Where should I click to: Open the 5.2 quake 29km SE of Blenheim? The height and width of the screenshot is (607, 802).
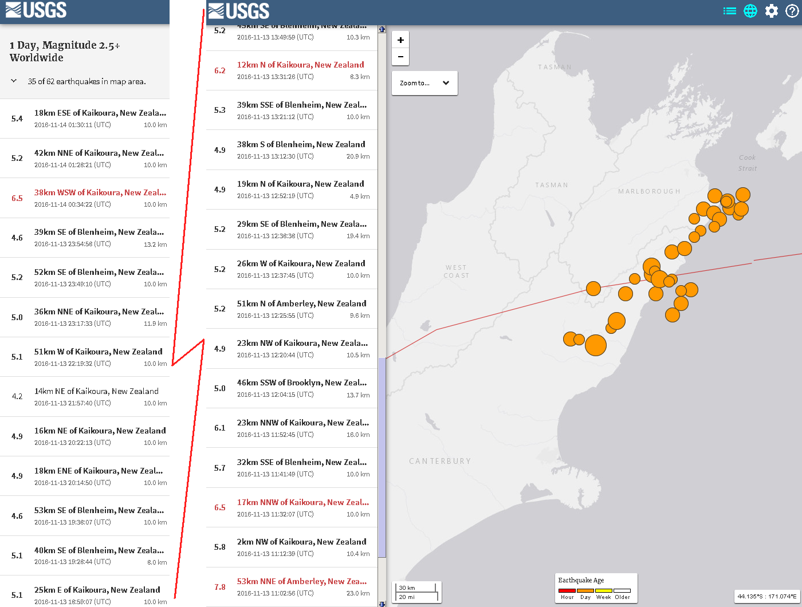[292, 230]
